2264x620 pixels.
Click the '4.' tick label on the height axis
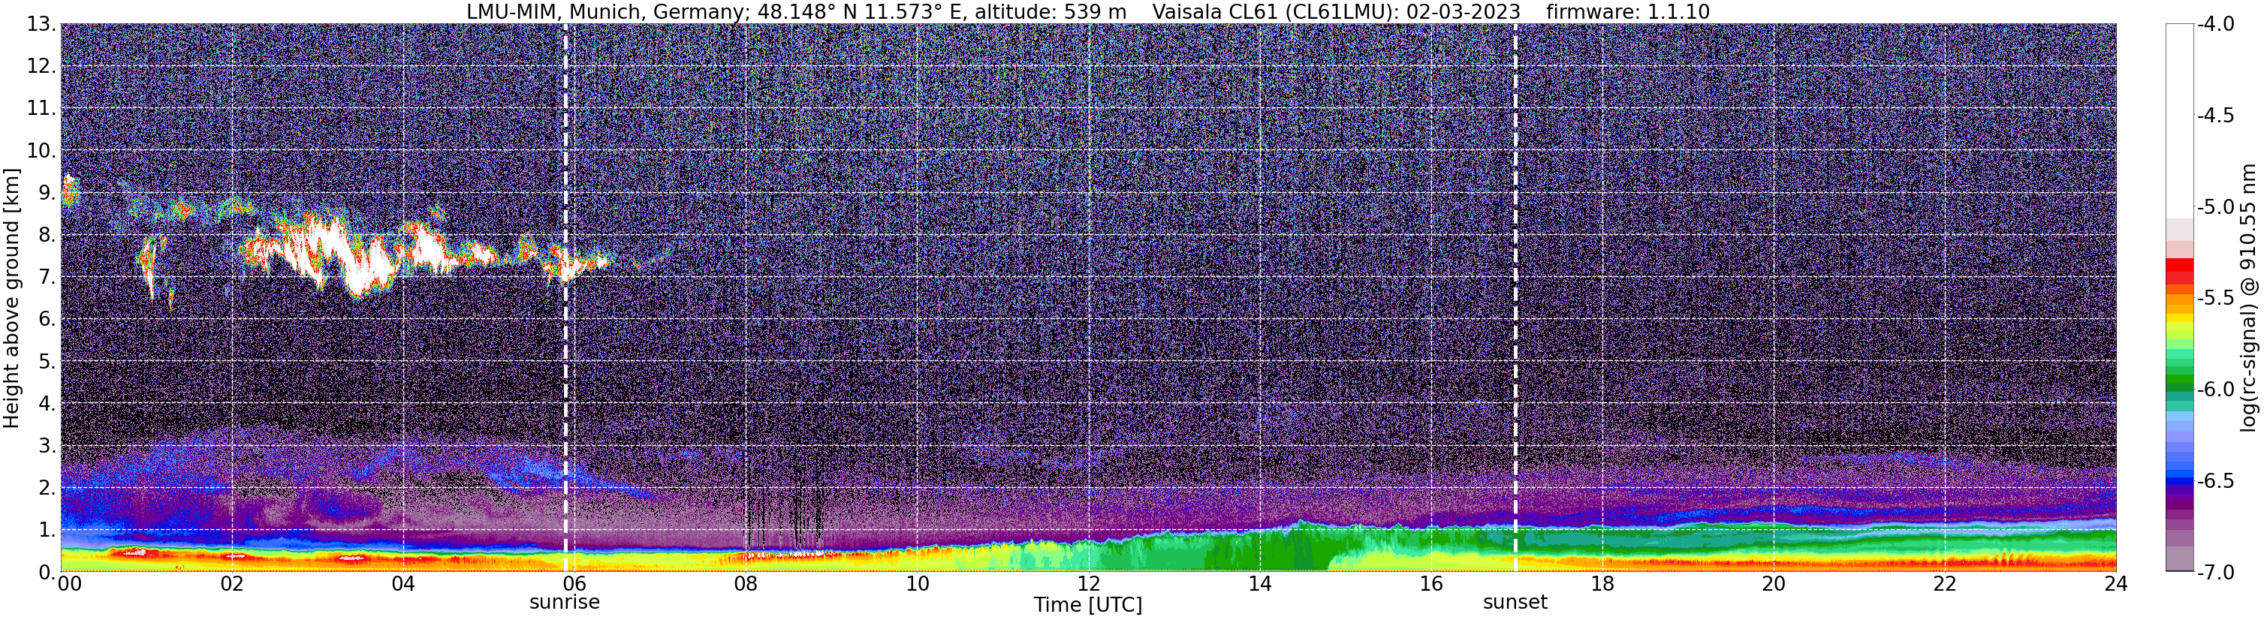[x=47, y=403]
